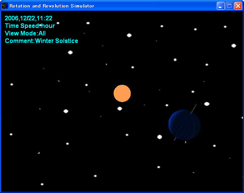Minimize the Rotation and Revolution Simulator window

tap(221, 6)
